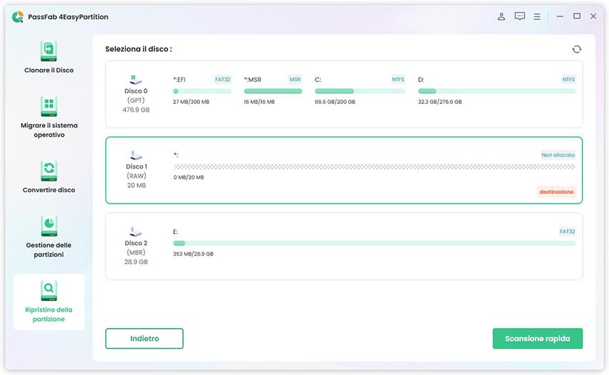609x375 pixels.
Task: Select the Convertire disco icon
Action: [48, 171]
